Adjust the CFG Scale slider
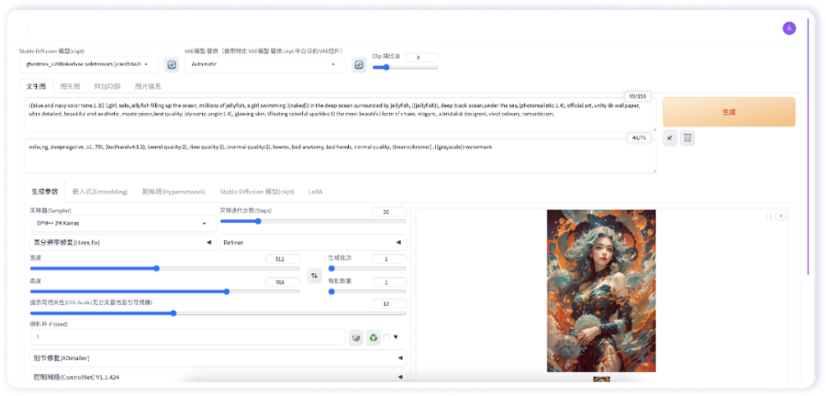 click(x=218, y=313)
